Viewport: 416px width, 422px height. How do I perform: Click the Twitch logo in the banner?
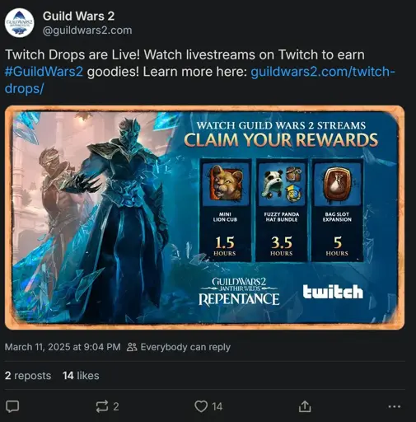(333, 292)
